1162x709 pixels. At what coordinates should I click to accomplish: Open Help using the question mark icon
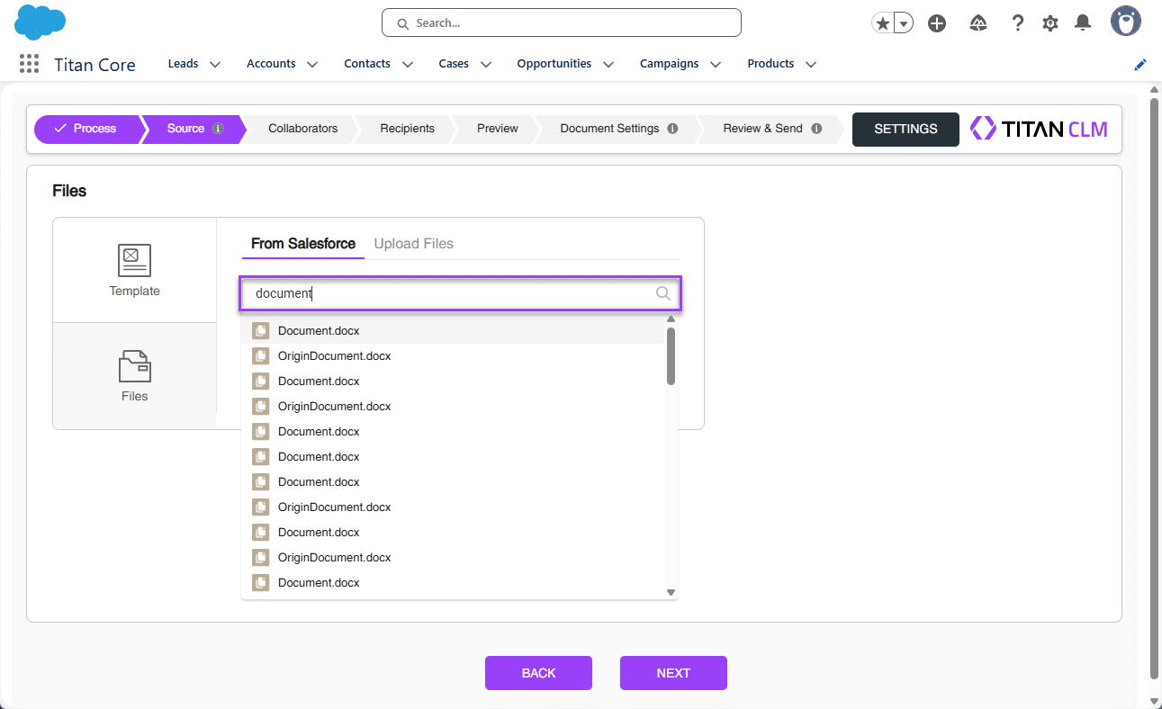[1017, 22]
